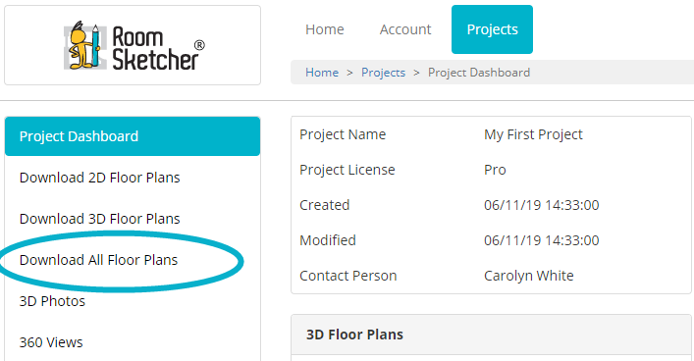Click the Created date value
694x361 pixels.
point(541,205)
